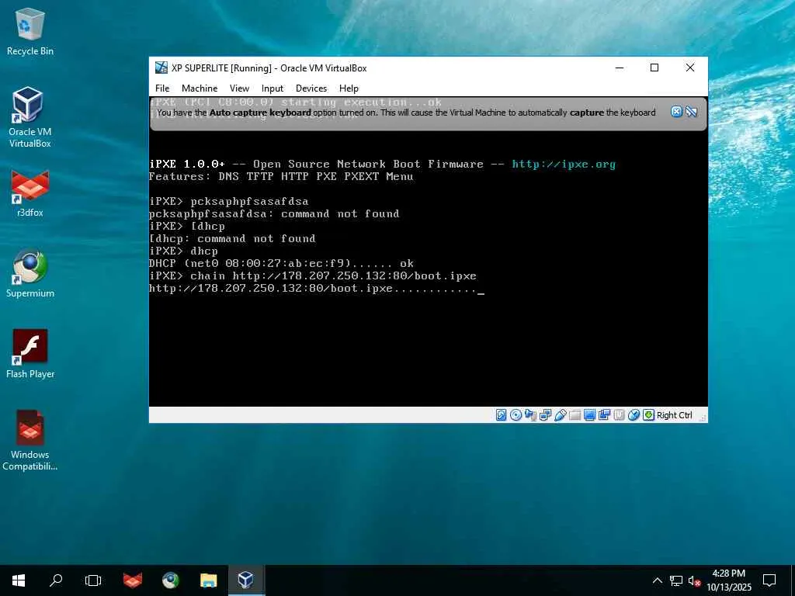This screenshot has height=596, width=795.
Task: Click the 'DHCP (net0 08:00:27:ab:ec:f9)' console line
Action: point(281,264)
